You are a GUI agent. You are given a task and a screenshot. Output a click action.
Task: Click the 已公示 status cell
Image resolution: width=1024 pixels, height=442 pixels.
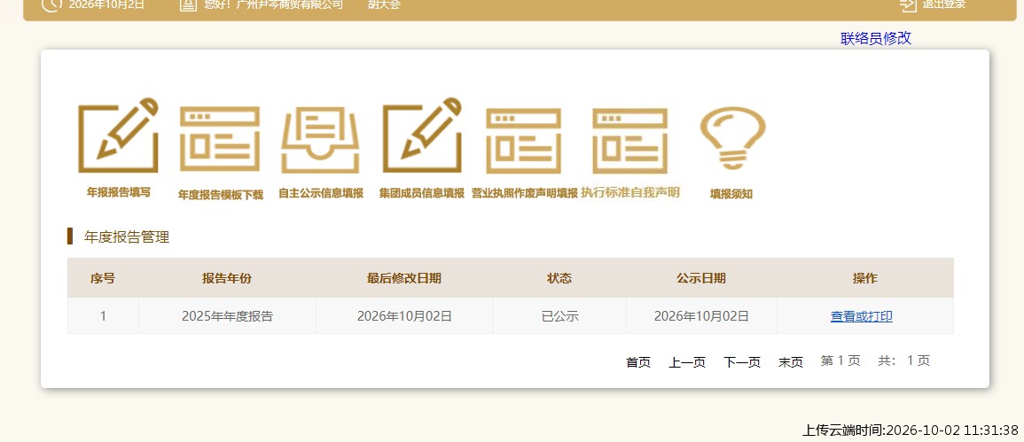[559, 316]
